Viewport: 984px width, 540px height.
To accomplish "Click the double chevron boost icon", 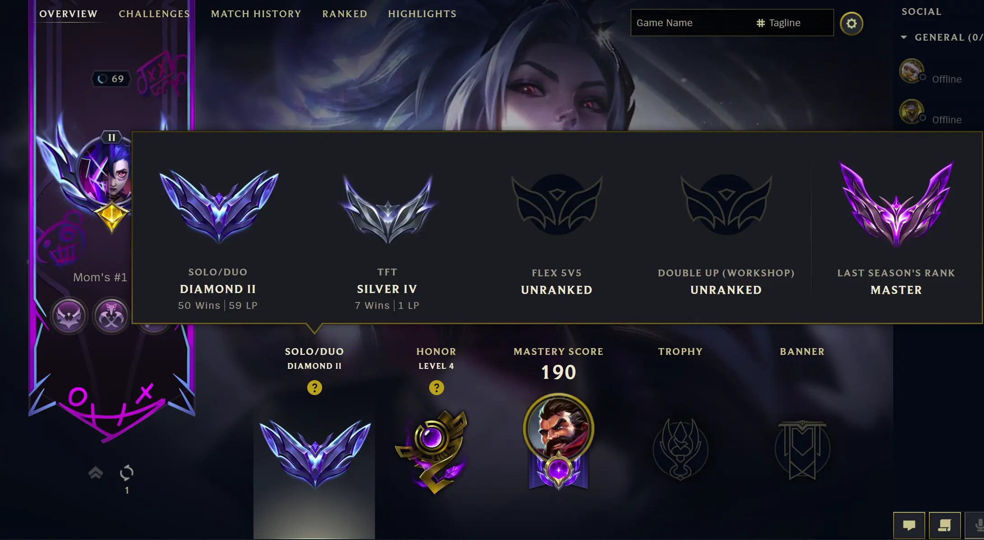I will click(95, 473).
